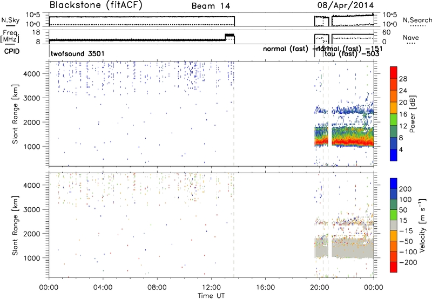Image resolution: width=432 pixels, height=299 pixels.
Task: Click the "08:00" time axis label
Action: pyautogui.click(x=157, y=288)
